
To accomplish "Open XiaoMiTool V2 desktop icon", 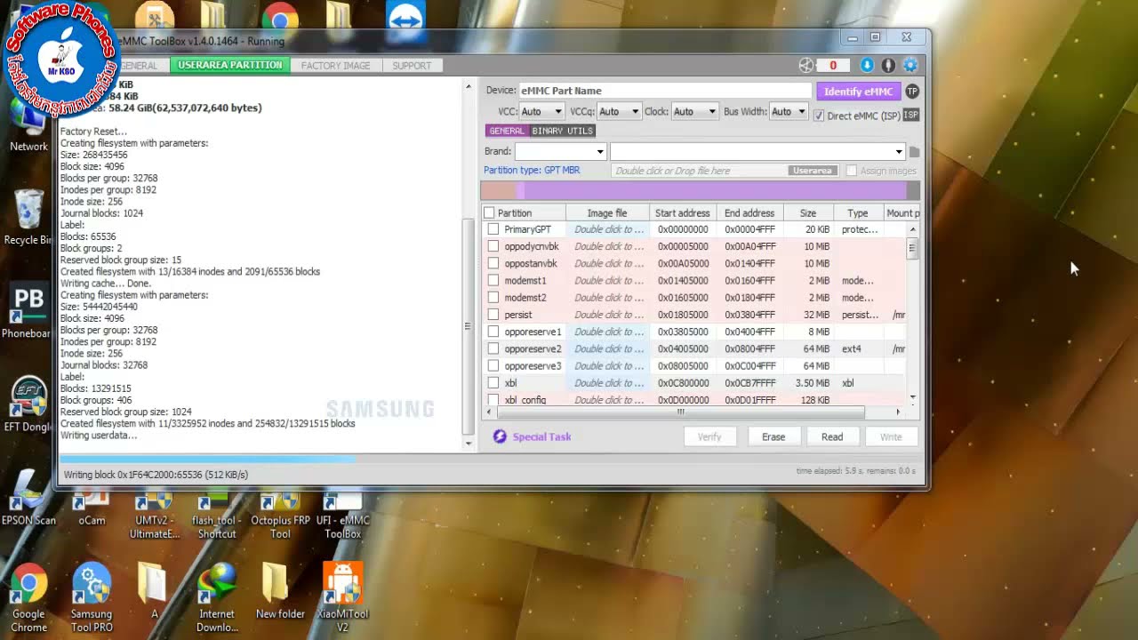I will 342,596.
